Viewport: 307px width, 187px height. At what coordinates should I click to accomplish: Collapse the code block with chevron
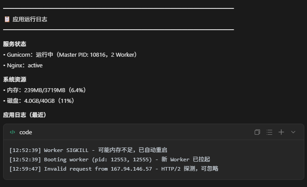pyautogui.click(x=293, y=132)
